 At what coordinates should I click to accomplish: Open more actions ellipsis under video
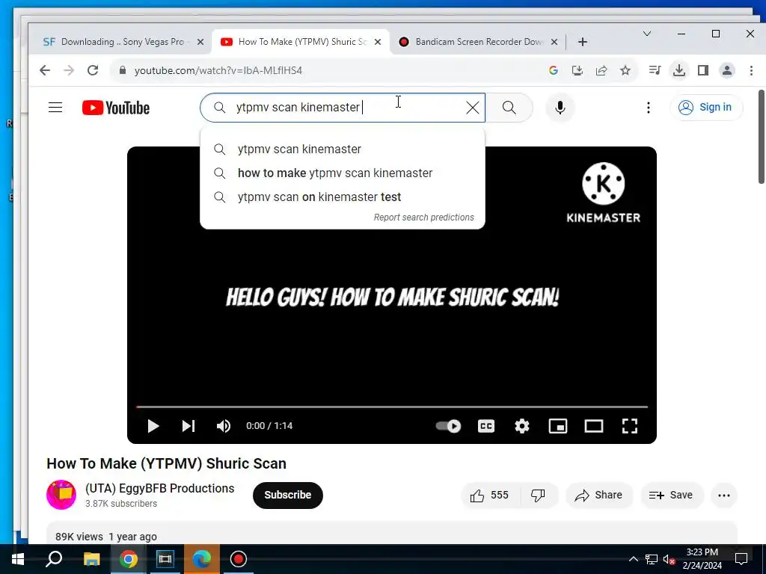(x=724, y=496)
